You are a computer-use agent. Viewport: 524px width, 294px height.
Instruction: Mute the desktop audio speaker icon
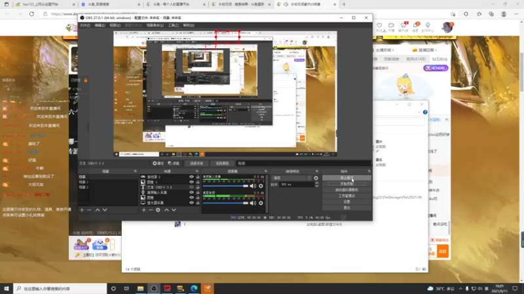click(x=253, y=203)
